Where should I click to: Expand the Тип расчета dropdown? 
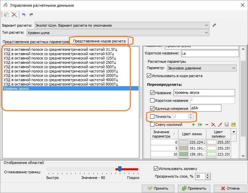pos(206,32)
